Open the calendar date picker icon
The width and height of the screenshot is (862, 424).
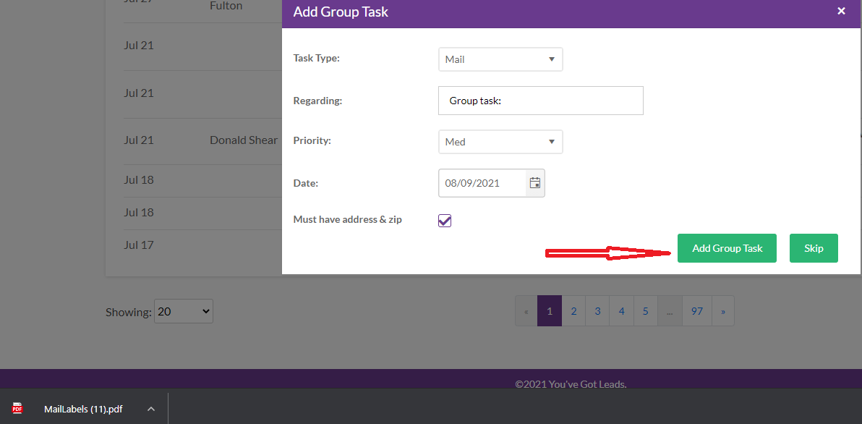535,183
